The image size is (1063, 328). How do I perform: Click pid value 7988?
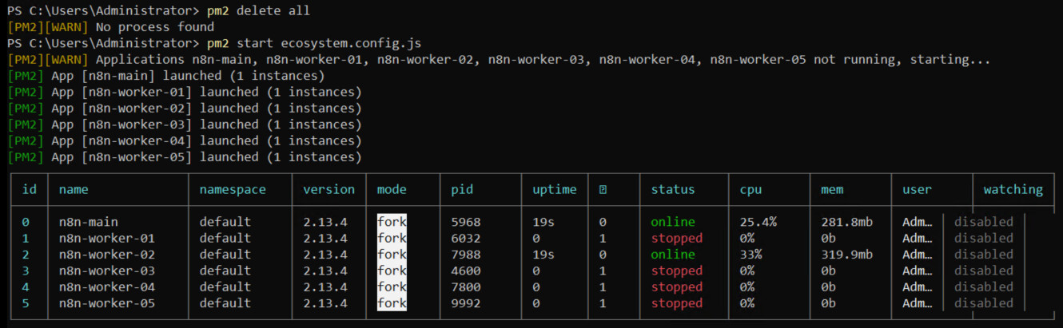coord(466,255)
